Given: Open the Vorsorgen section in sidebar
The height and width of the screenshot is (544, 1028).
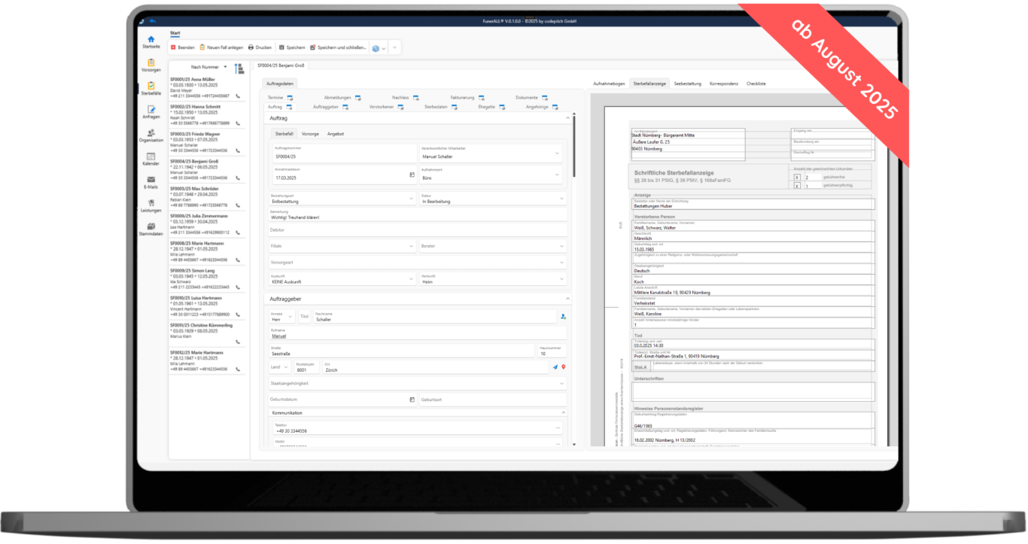Looking at the screenshot, I should pyautogui.click(x=151, y=65).
